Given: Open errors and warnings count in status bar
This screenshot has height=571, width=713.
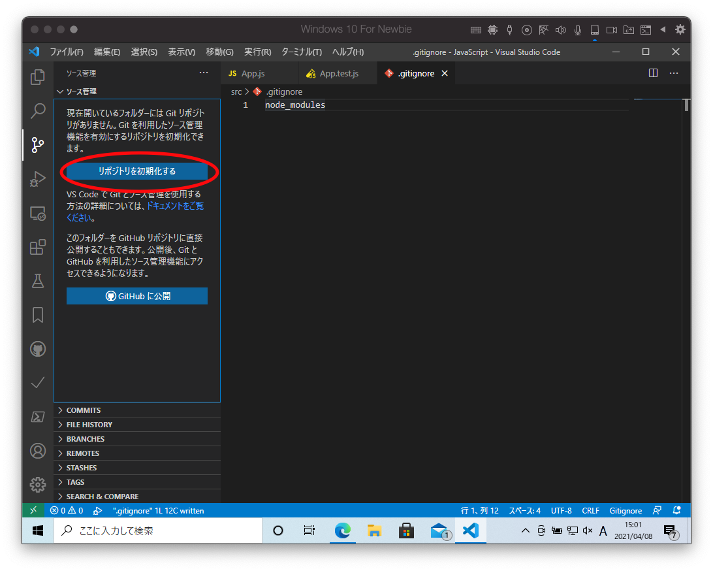Looking at the screenshot, I should (67, 510).
